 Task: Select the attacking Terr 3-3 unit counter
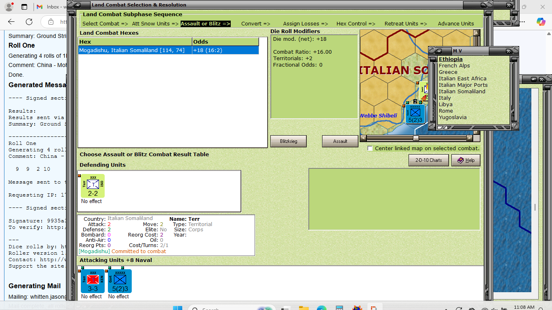pyautogui.click(x=93, y=281)
